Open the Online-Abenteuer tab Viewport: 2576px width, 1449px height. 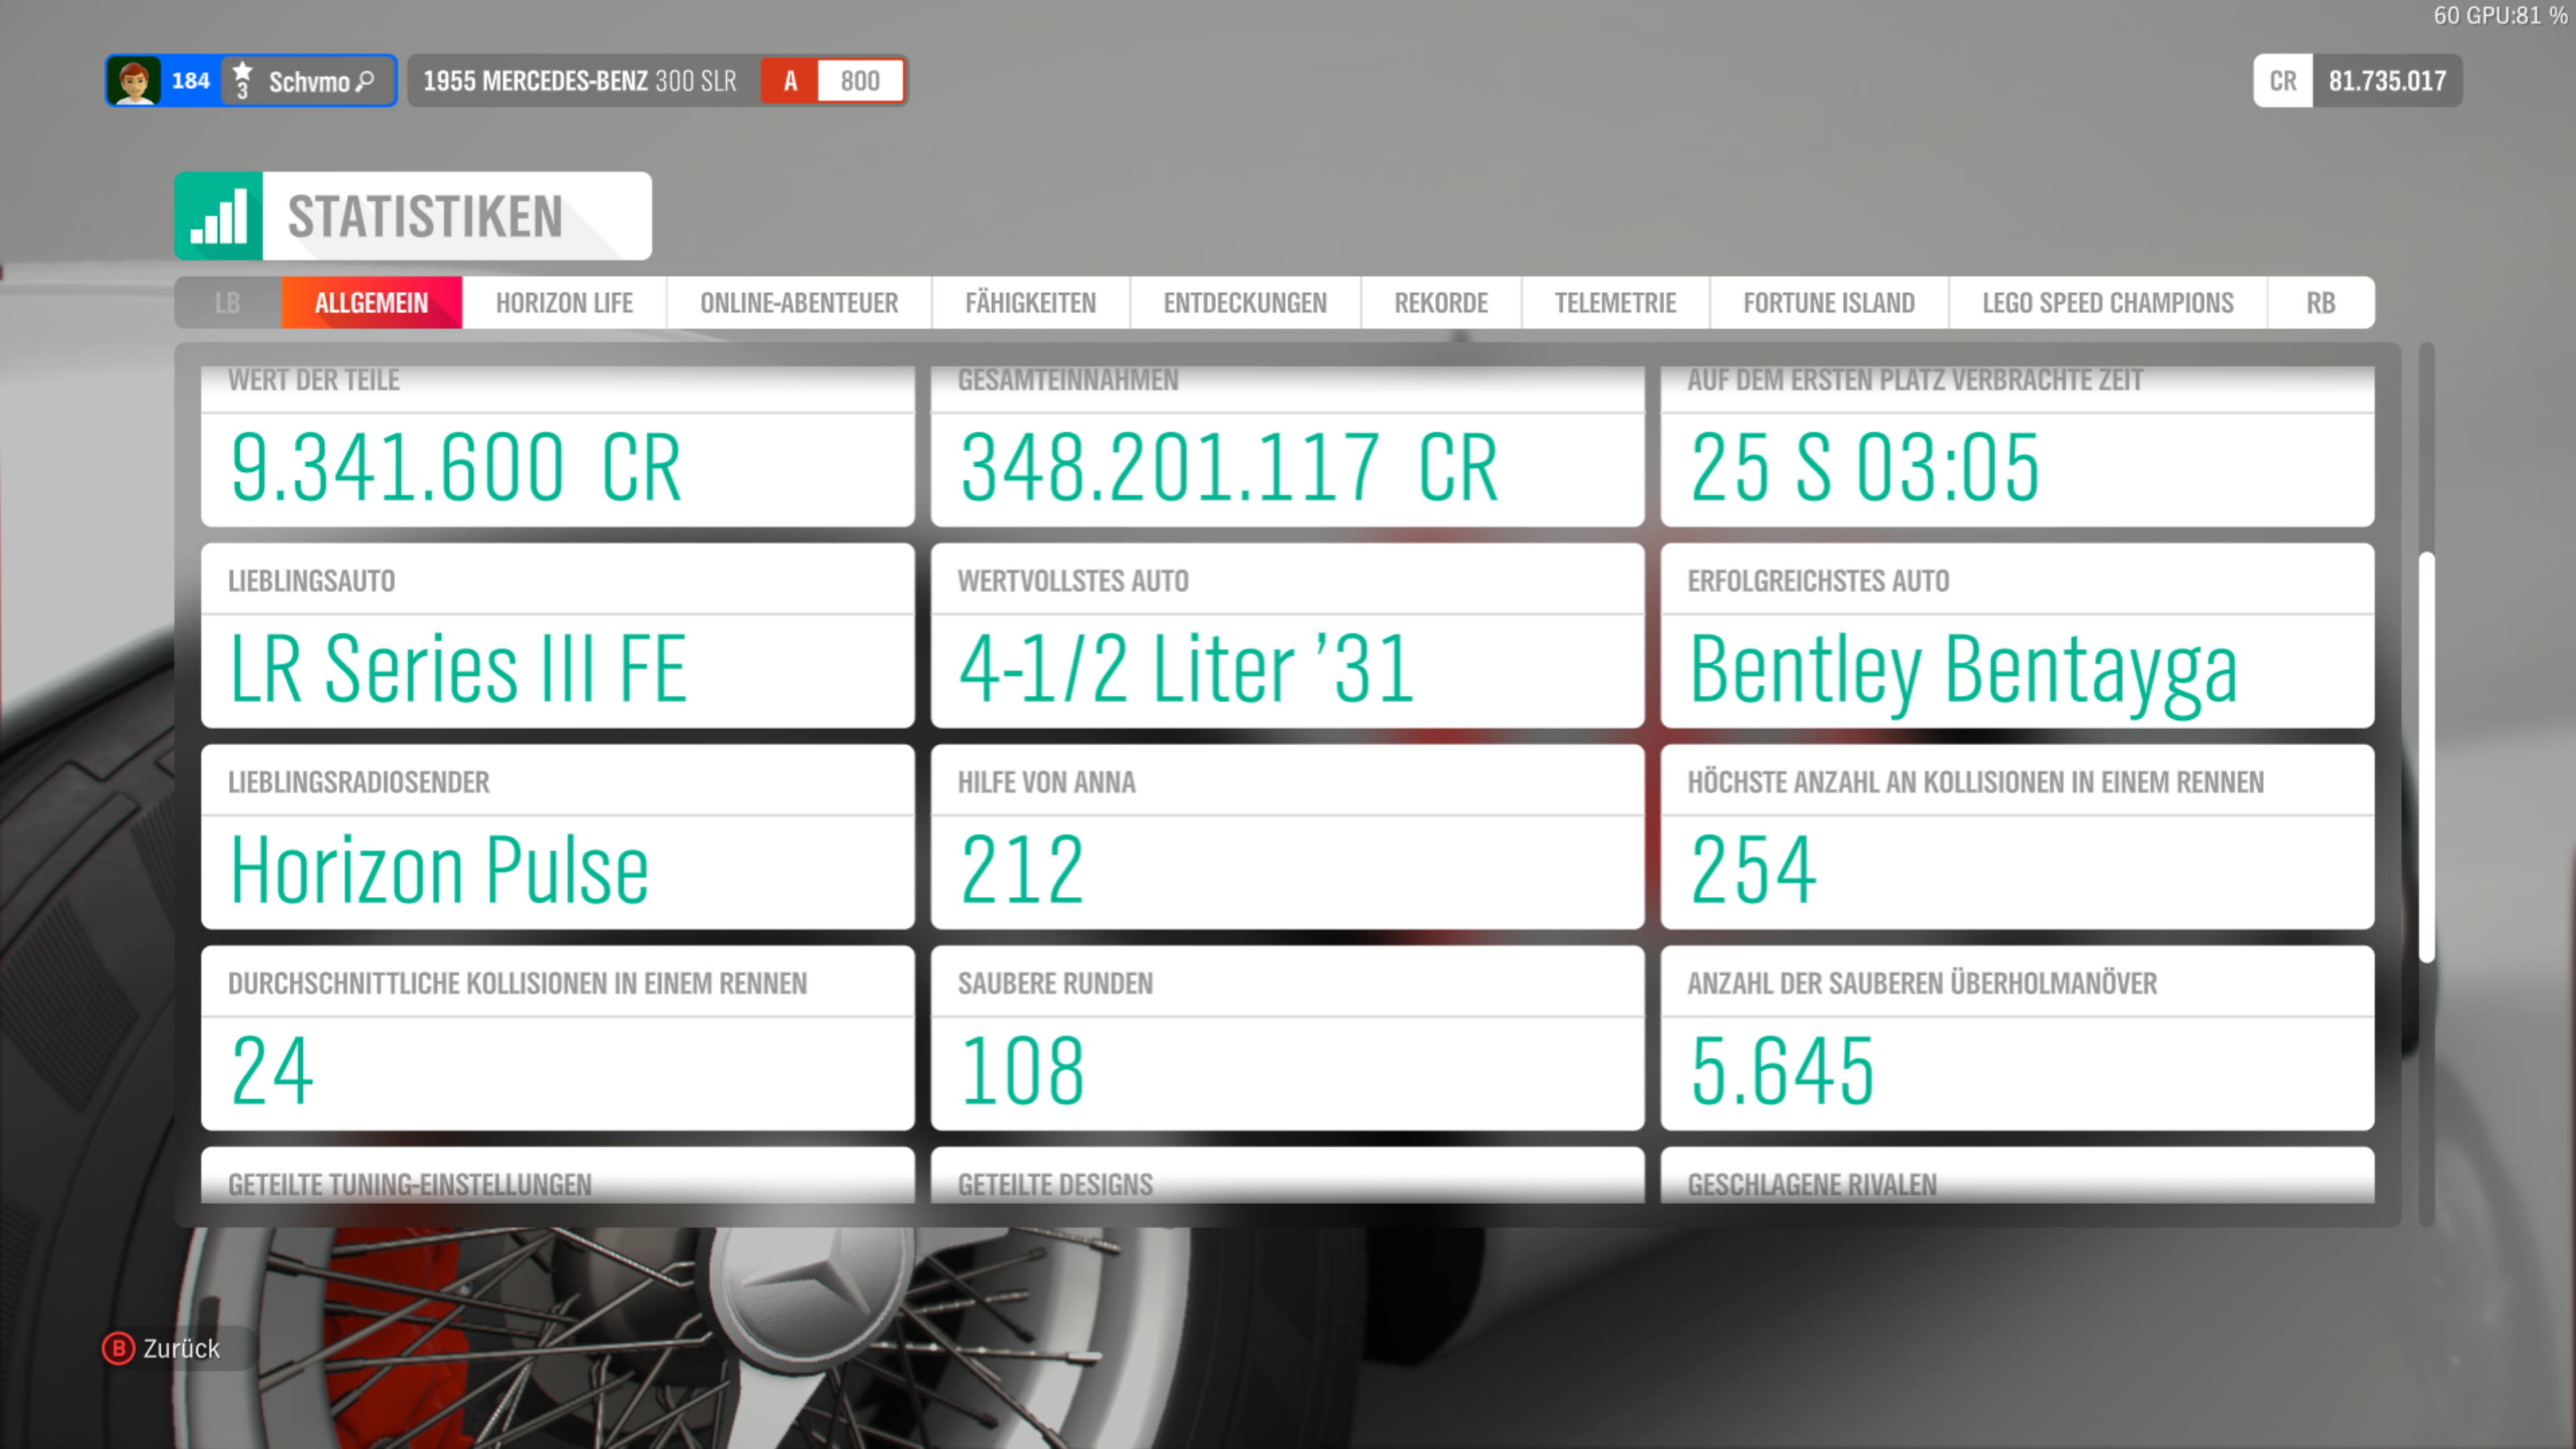(798, 303)
